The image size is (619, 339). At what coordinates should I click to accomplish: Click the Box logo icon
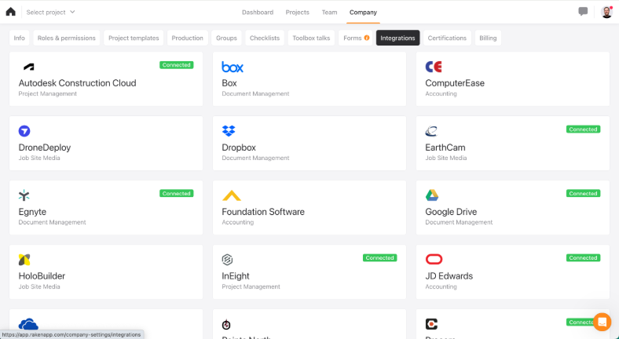pyautogui.click(x=233, y=67)
